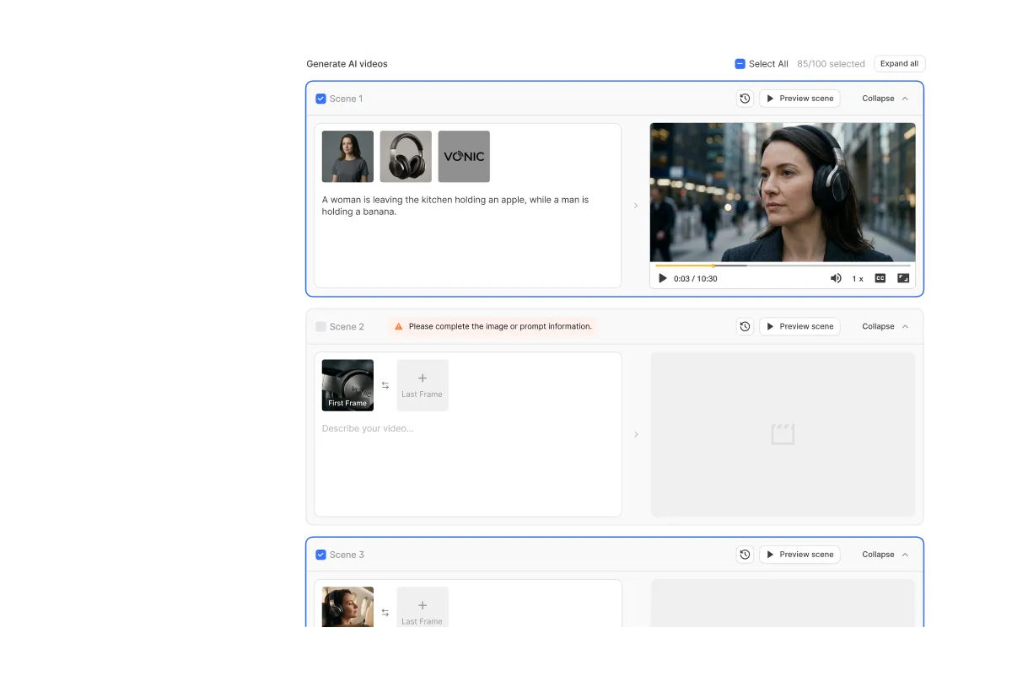This screenshot has height=676, width=1012.
Task: Change the 1x playback speed
Action: click(x=858, y=278)
